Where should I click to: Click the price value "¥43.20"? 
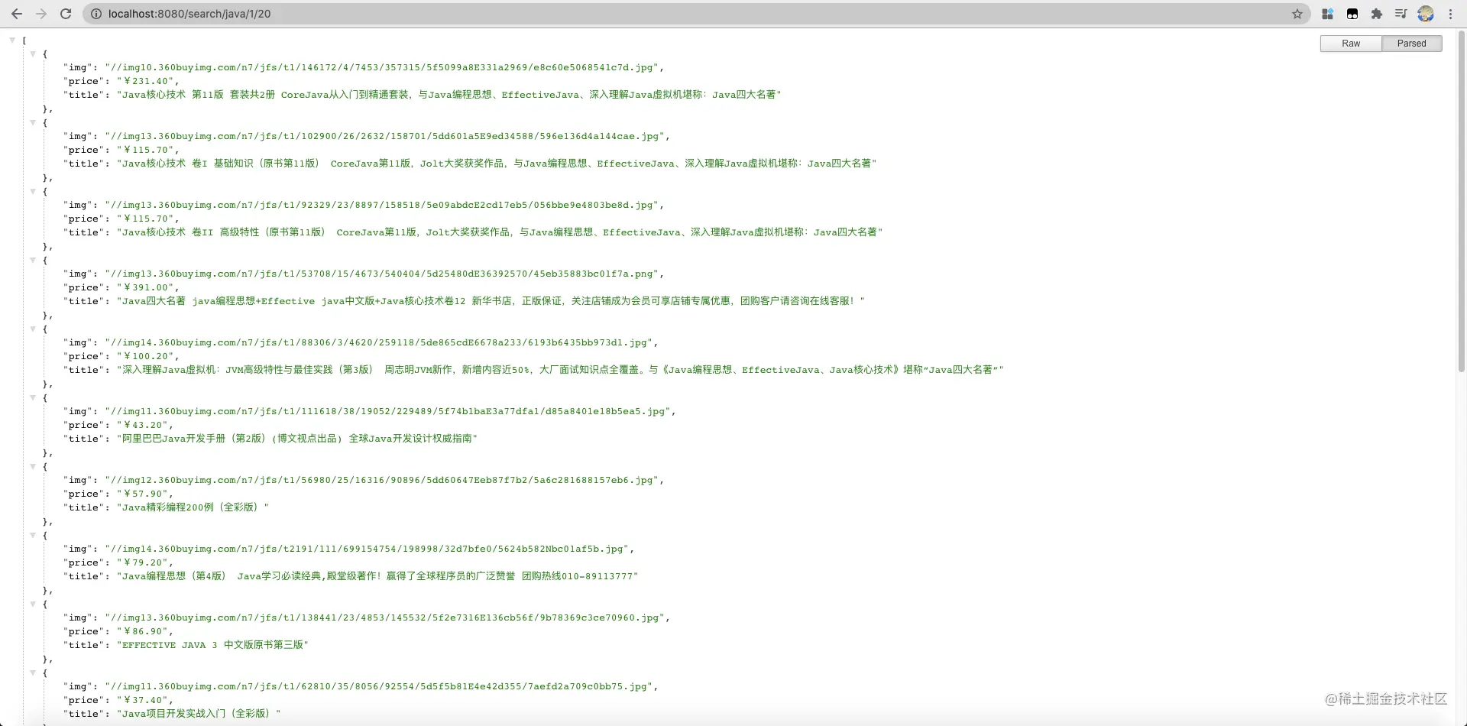[143, 425]
